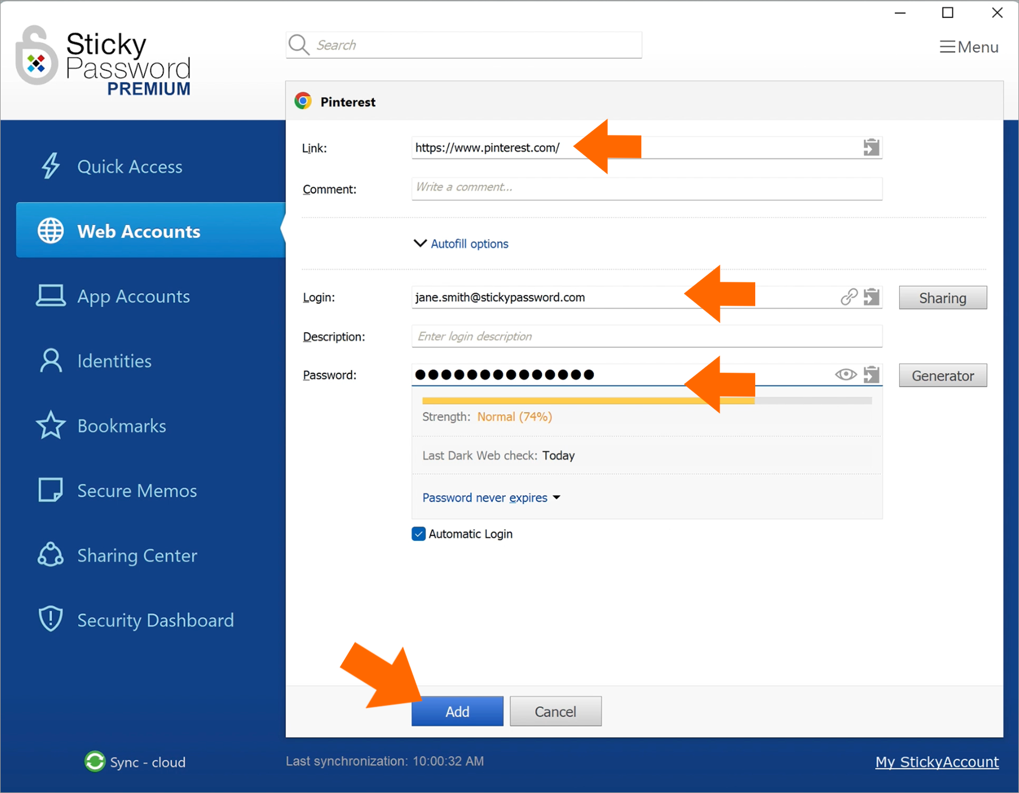Open the Sharing Center label

point(137,556)
